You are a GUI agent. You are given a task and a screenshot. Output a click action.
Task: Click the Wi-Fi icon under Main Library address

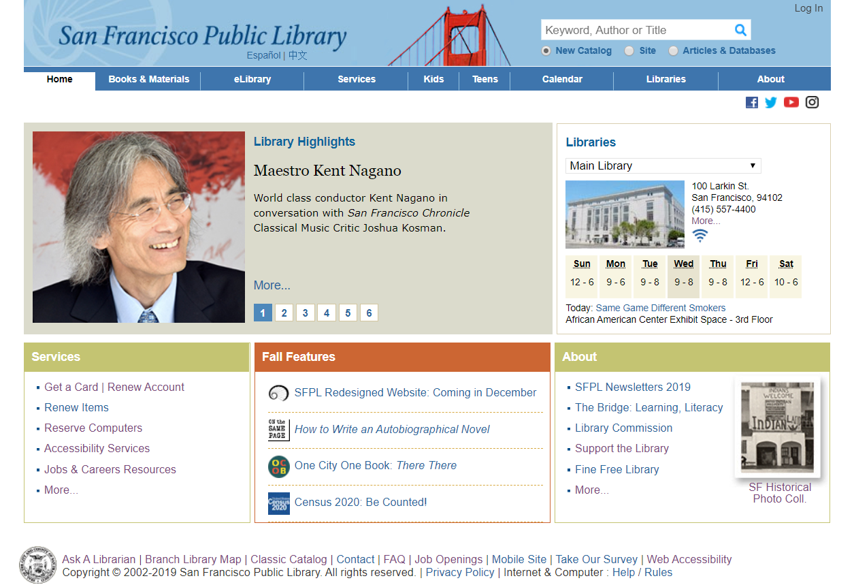pos(700,236)
